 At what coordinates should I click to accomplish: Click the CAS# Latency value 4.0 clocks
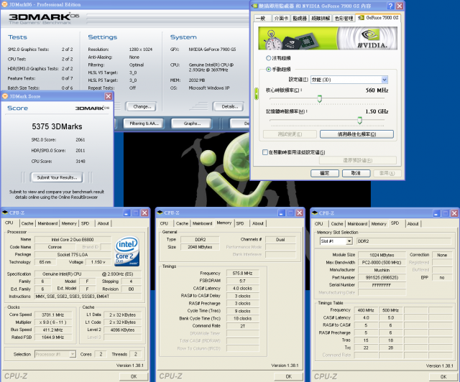[242, 289]
